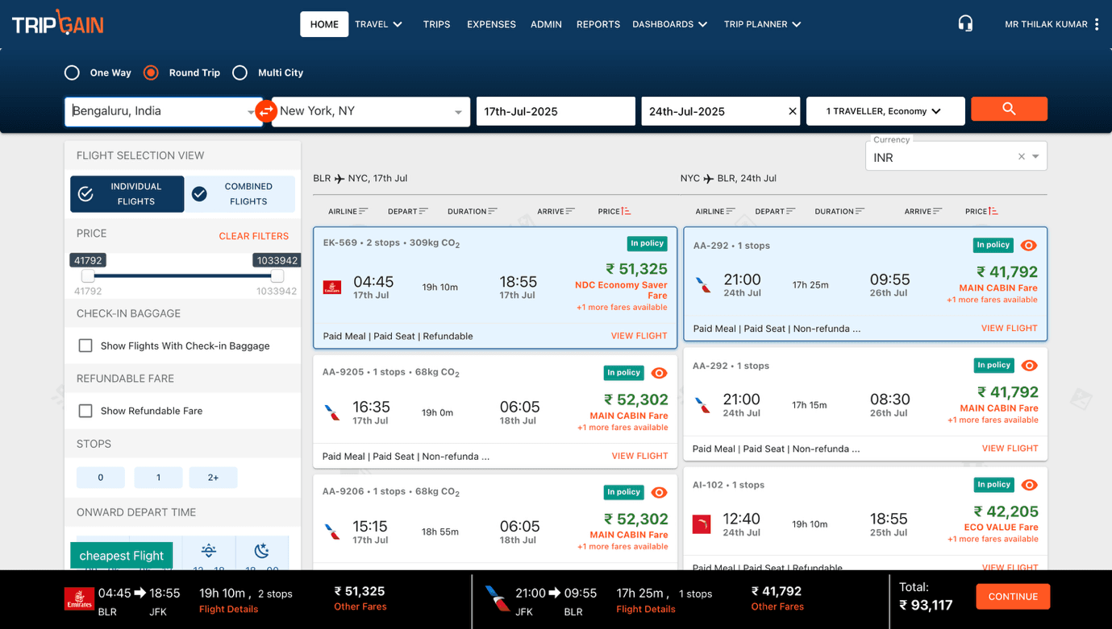This screenshot has width=1112, height=629.
Task: Expand the Travel menu dropdown
Action: tap(378, 24)
